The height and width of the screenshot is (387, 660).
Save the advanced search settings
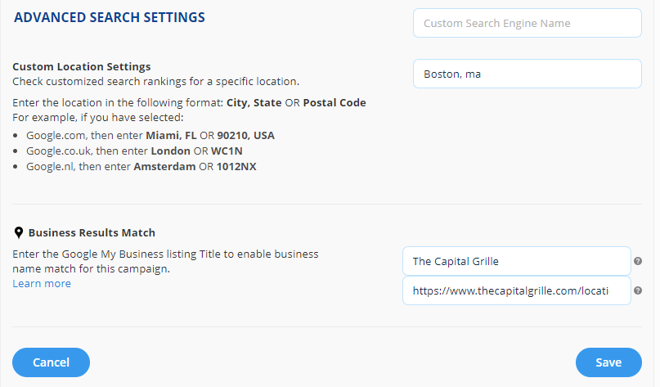[608, 362]
